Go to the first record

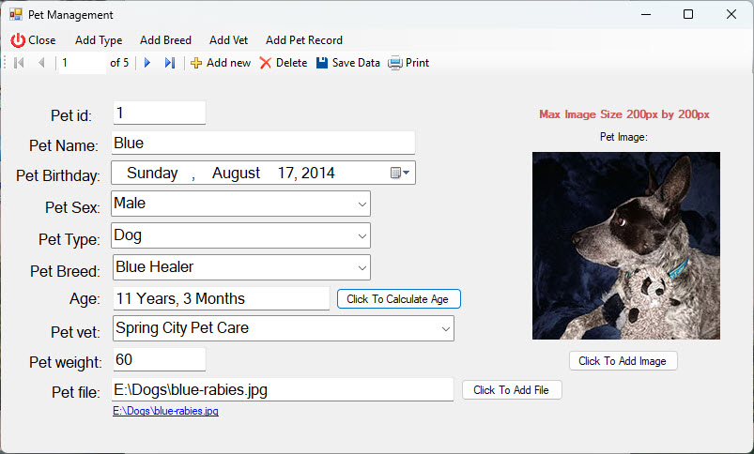18,63
